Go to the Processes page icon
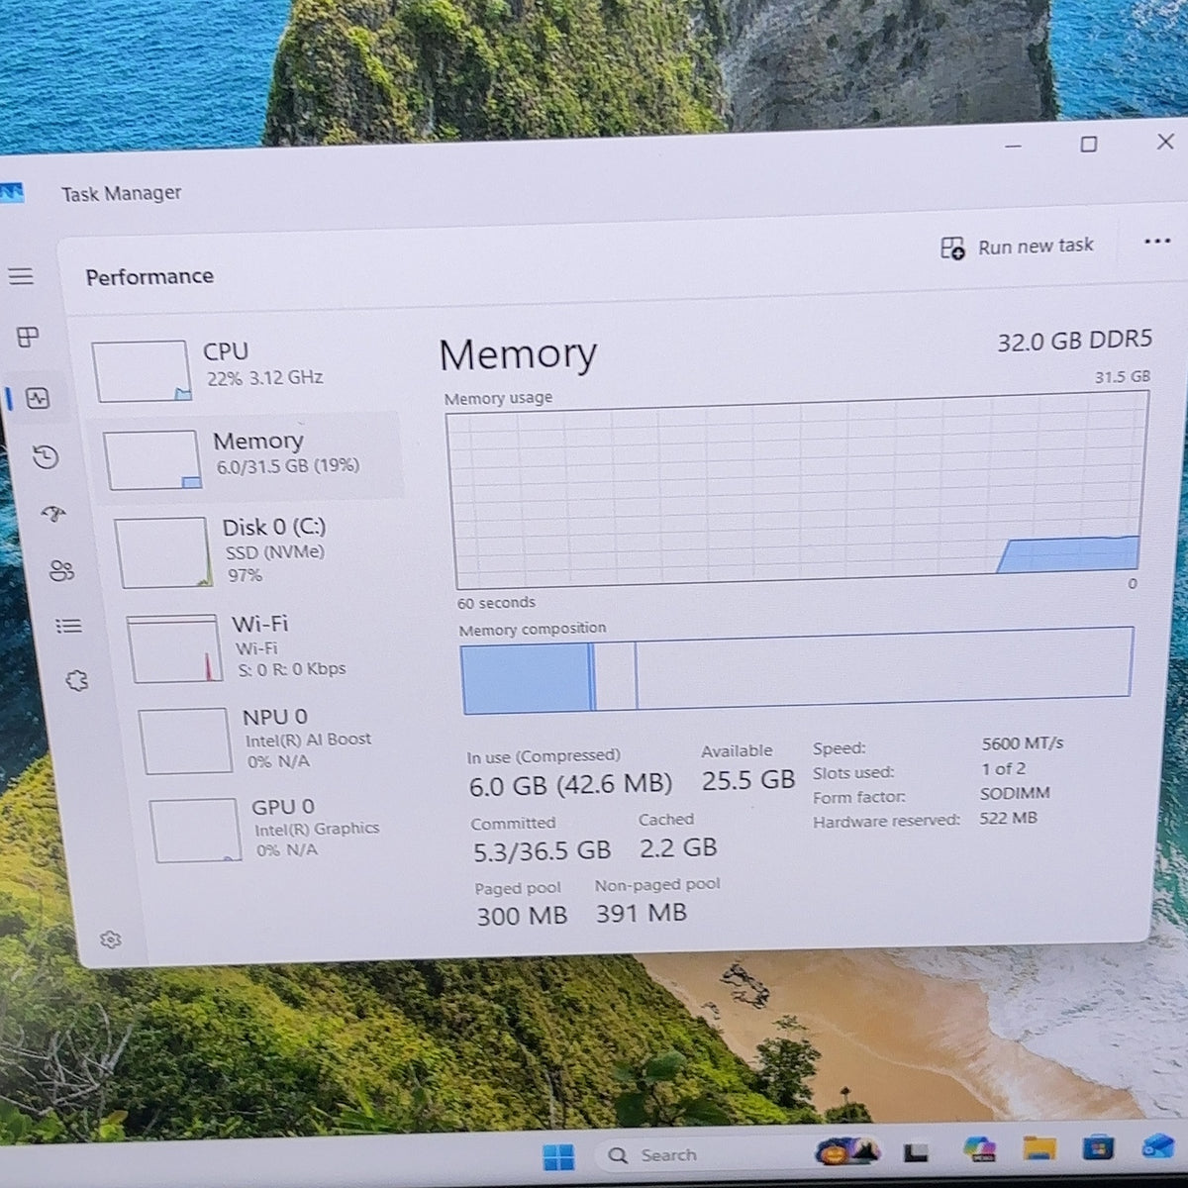The image size is (1188, 1188). point(28,338)
